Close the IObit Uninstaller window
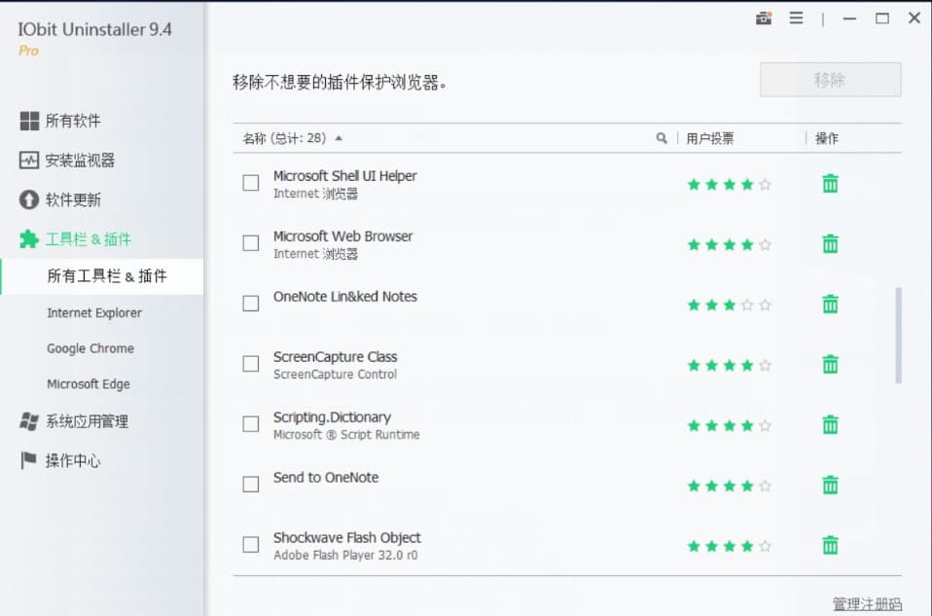 tap(914, 18)
